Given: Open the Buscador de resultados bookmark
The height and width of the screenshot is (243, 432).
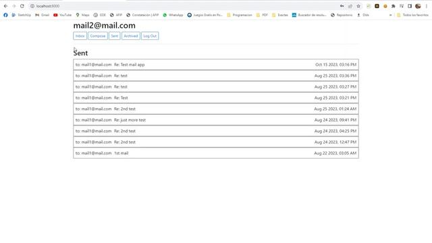Looking at the screenshot, I should click(309, 15).
